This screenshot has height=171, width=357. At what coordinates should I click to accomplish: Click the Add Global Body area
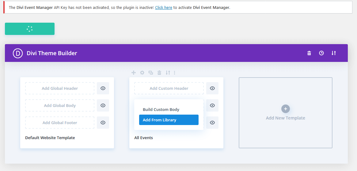pos(60,105)
